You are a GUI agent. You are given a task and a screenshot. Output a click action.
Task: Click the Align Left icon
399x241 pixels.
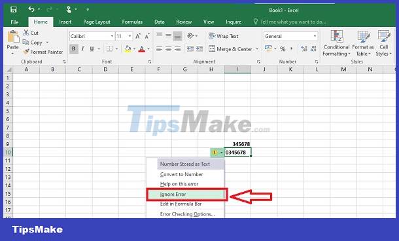pyautogui.click(x=160, y=48)
